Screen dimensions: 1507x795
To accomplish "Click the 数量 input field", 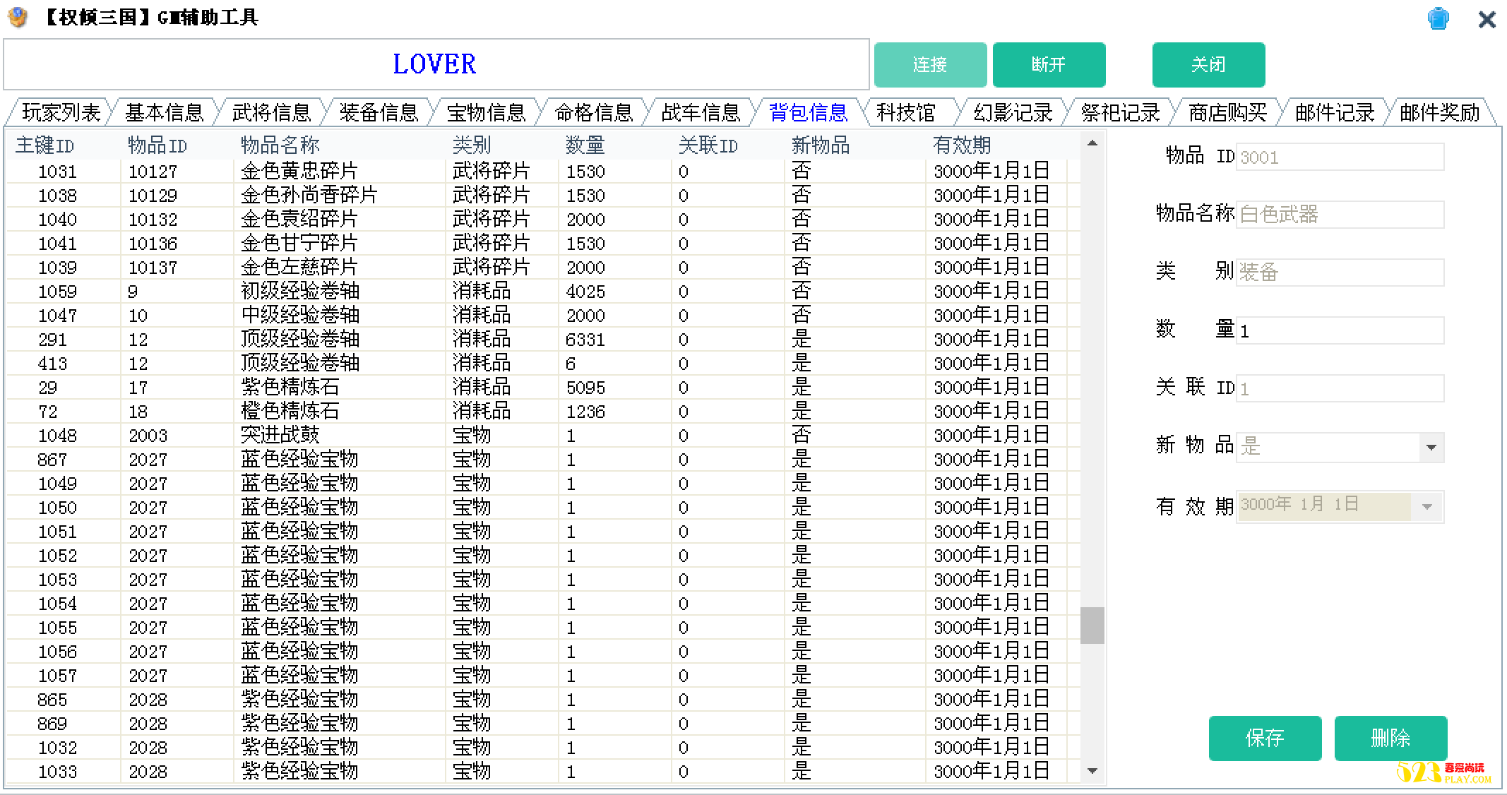I will pyautogui.click(x=1340, y=330).
